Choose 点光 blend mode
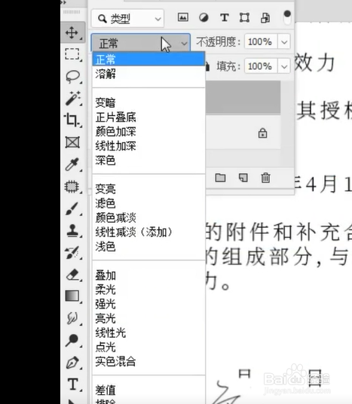The height and width of the screenshot is (404, 352). 148,347
